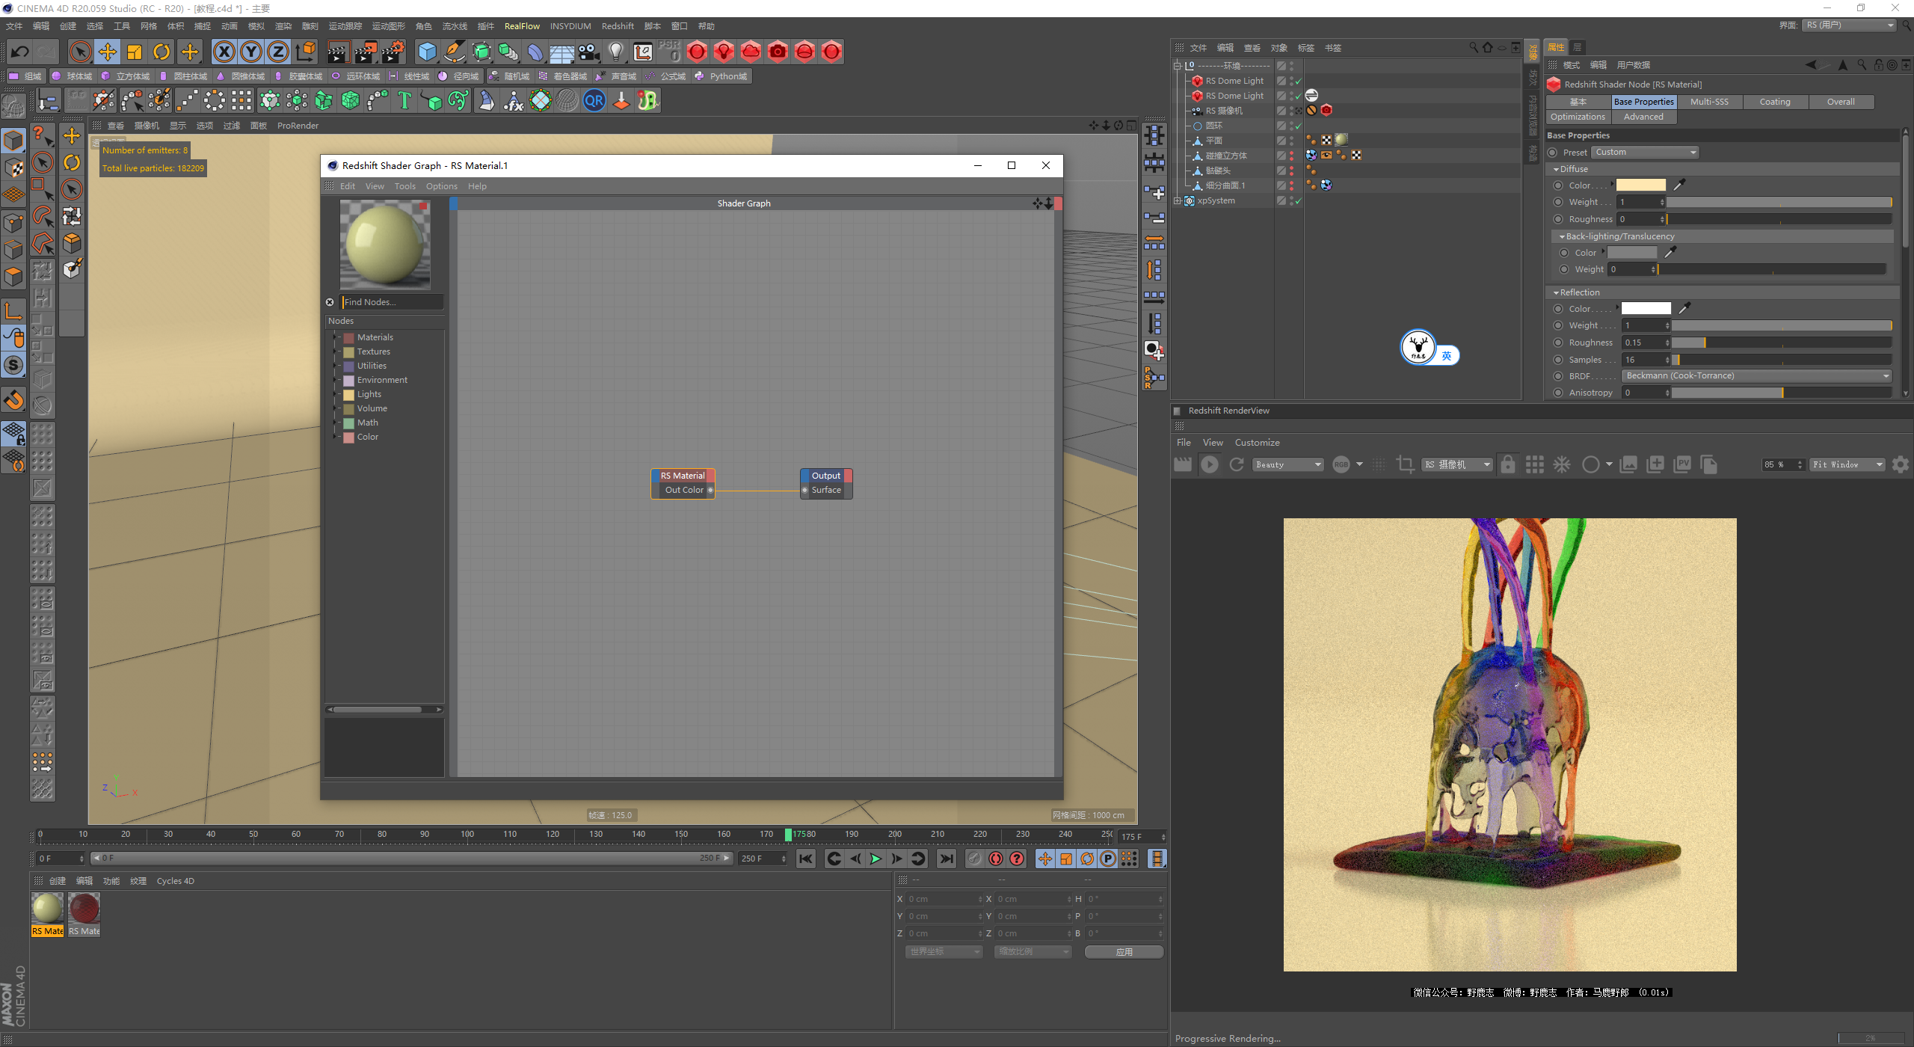Open the BRDF Beckmann dropdown
1914x1047 pixels.
pyautogui.click(x=1756, y=376)
